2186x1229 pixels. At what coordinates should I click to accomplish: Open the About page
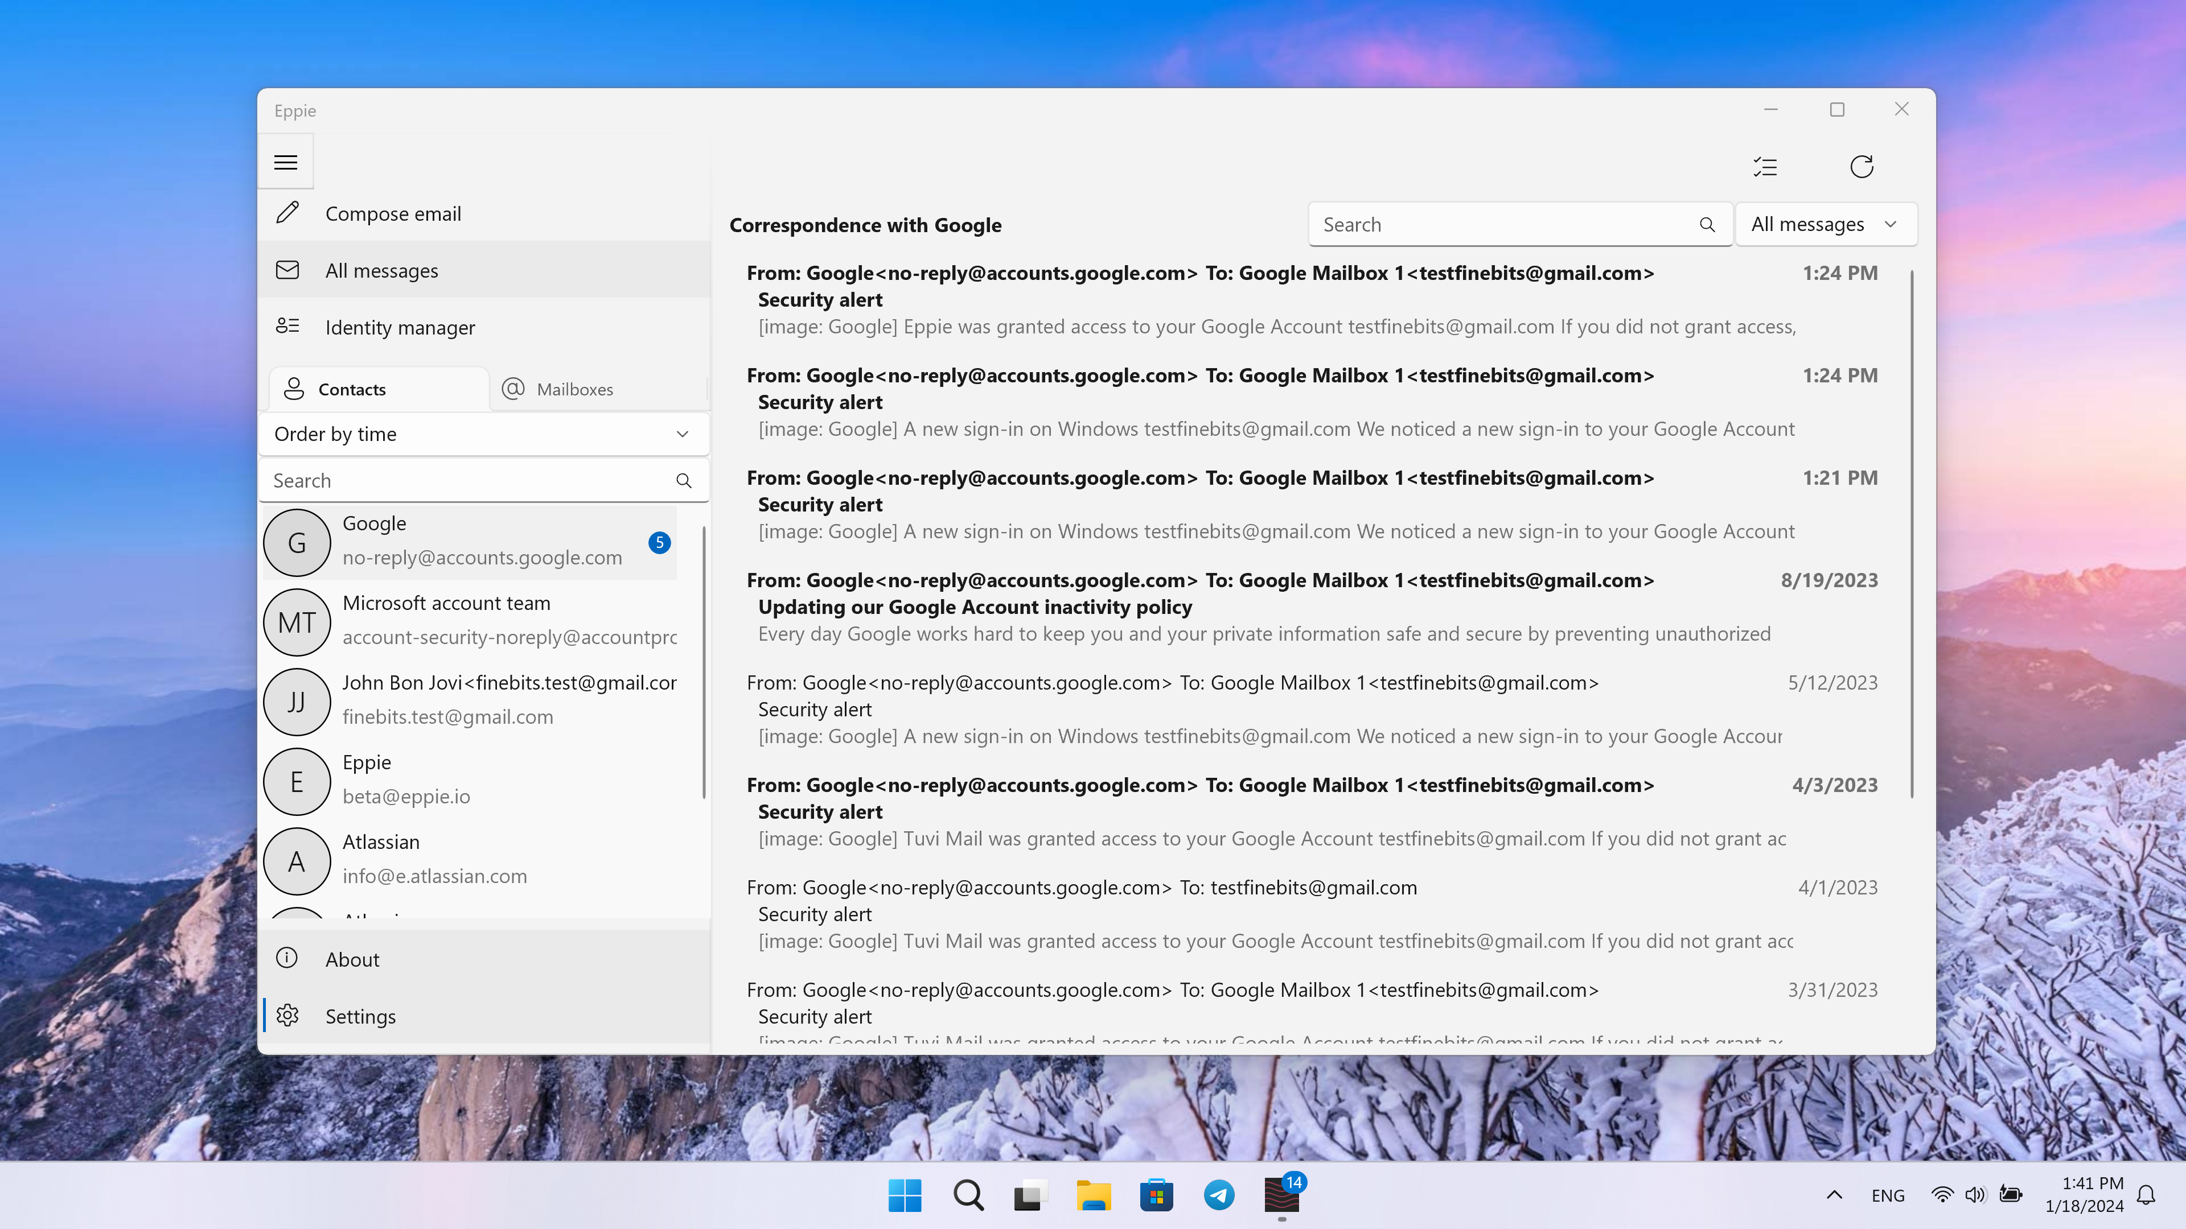coord(353,958)
